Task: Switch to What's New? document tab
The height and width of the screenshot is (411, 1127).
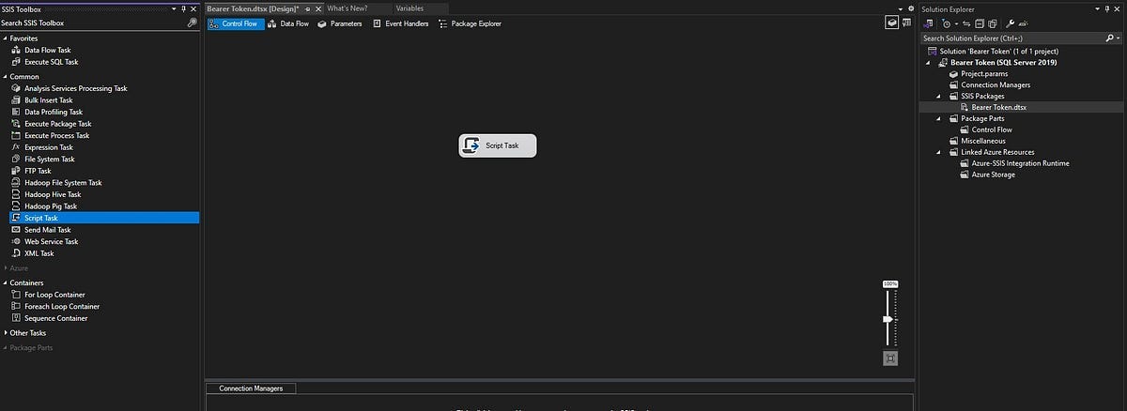Action: (x=347, y=8)
